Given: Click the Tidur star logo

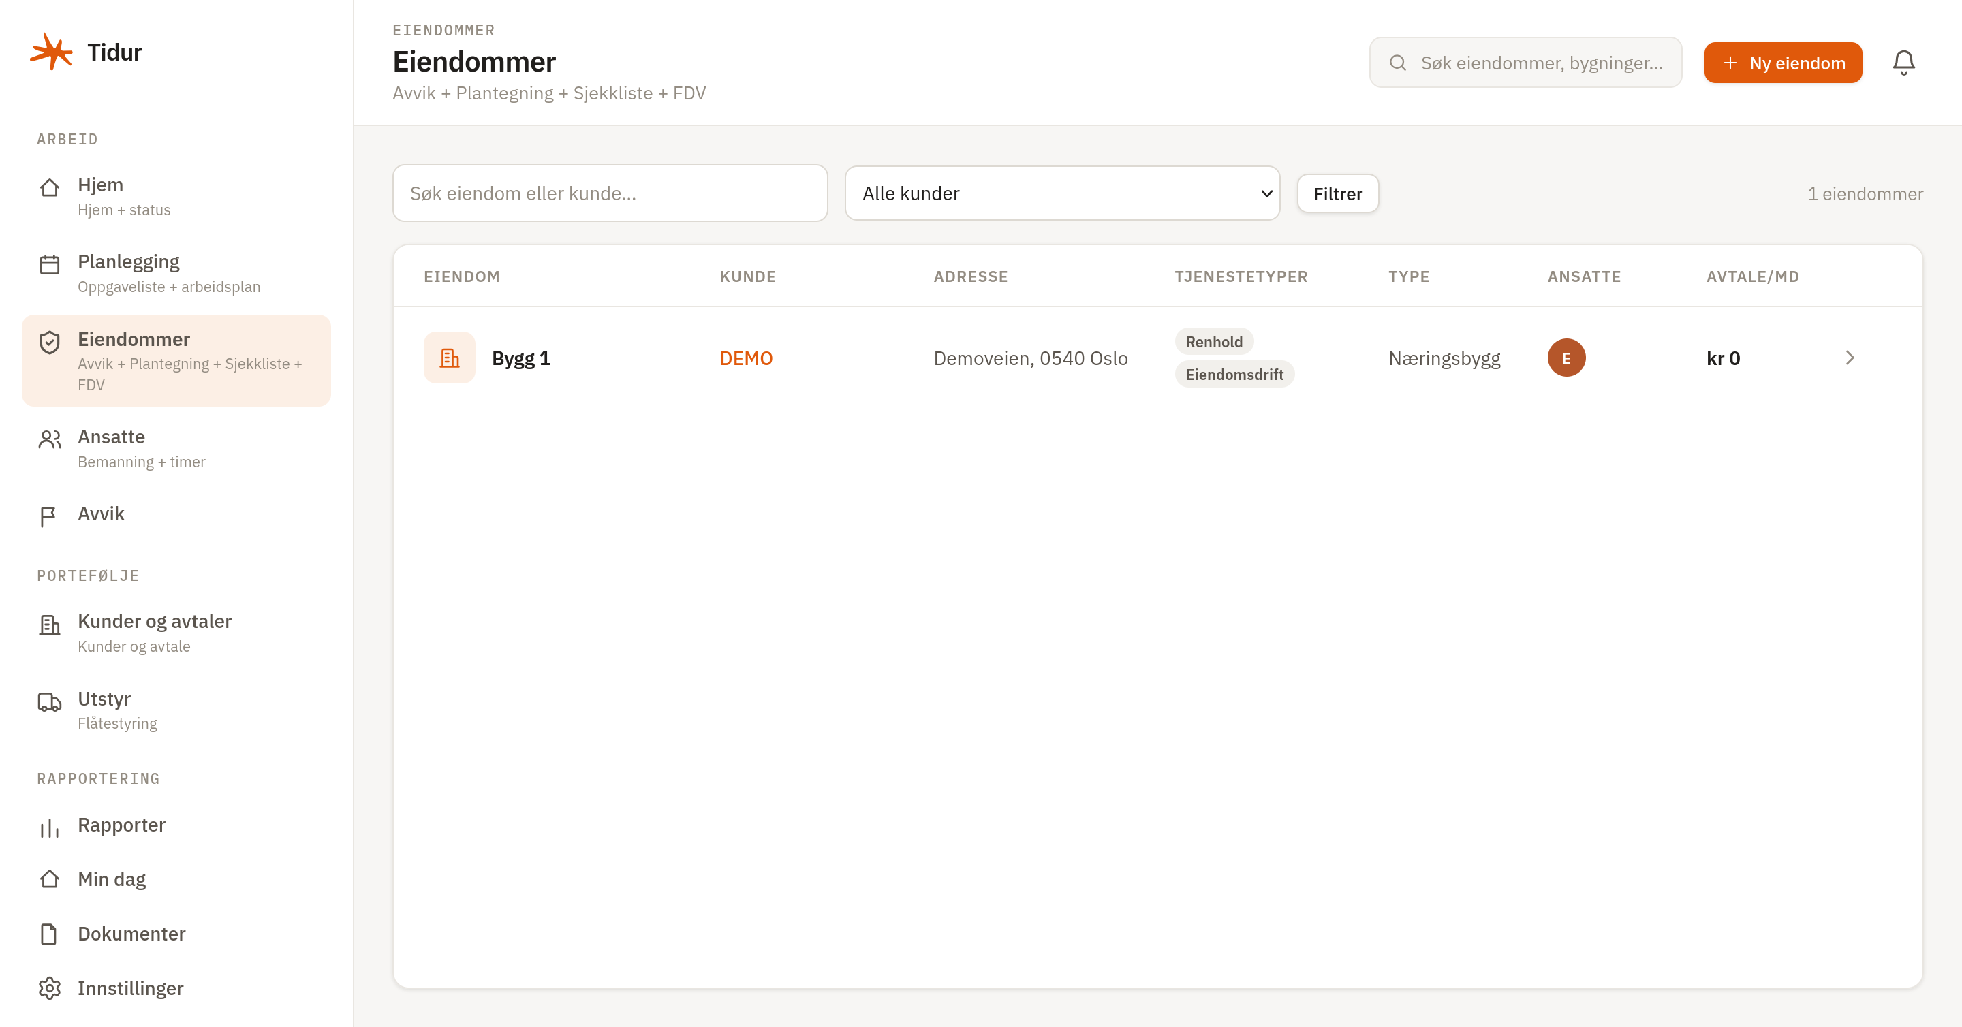Looking at the screenshot, I should [51, 52].
